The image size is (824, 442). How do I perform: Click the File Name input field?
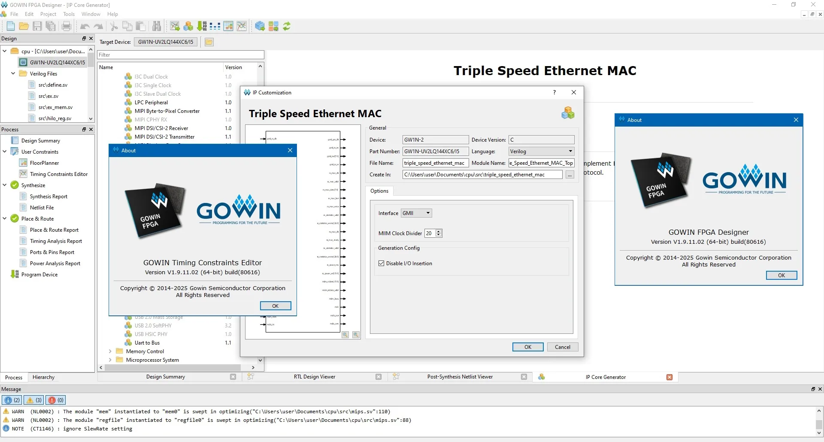point(435,163)
